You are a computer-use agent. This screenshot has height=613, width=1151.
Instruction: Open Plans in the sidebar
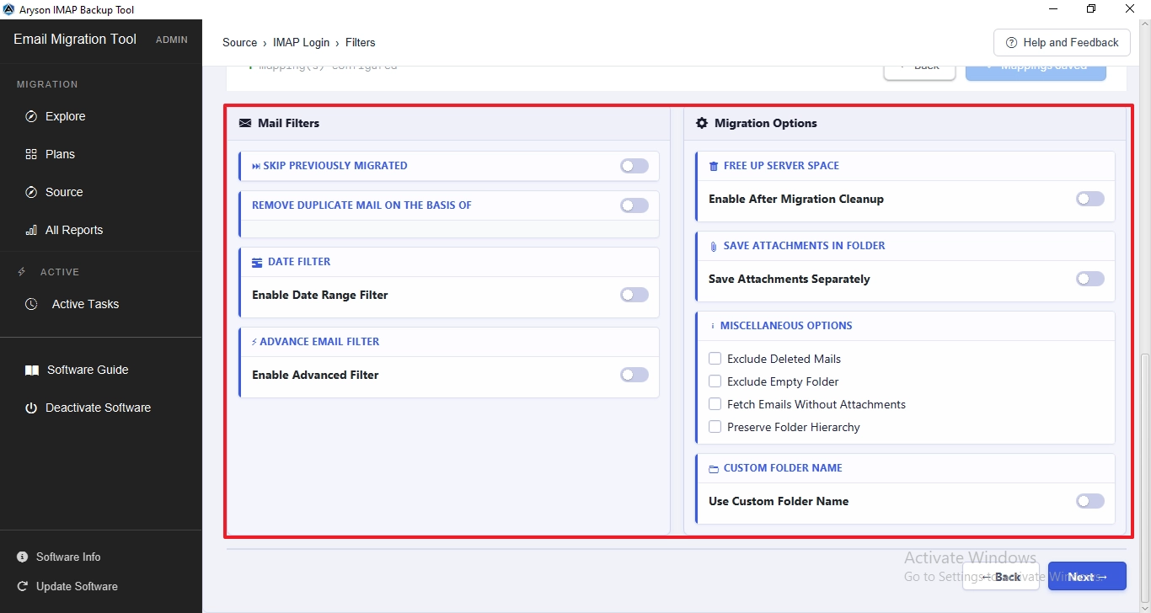click(60, 154)
